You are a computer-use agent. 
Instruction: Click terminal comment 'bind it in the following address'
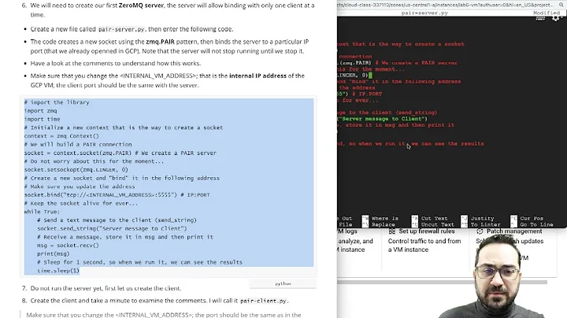pyautogui.click(x=405, y=82)
